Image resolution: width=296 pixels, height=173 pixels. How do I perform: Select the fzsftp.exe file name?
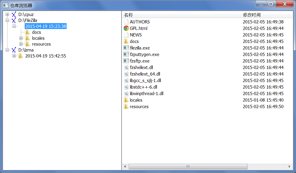click(139, 61)
